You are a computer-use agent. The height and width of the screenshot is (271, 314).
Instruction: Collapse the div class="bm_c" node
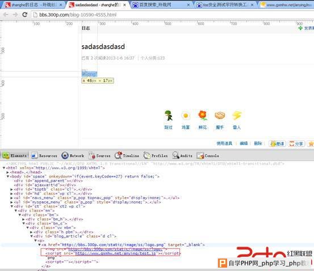click(24, 223)
